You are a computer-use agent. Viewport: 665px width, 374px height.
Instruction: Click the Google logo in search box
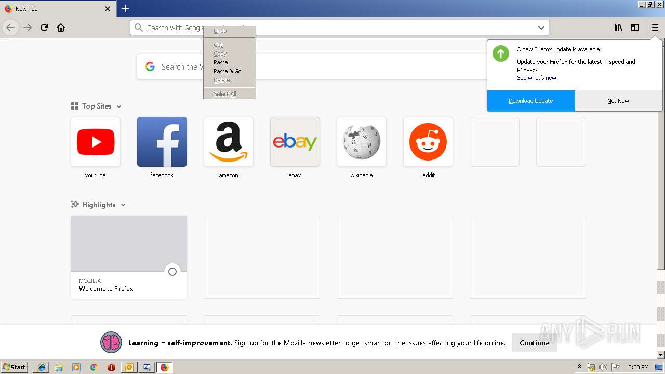150,66
